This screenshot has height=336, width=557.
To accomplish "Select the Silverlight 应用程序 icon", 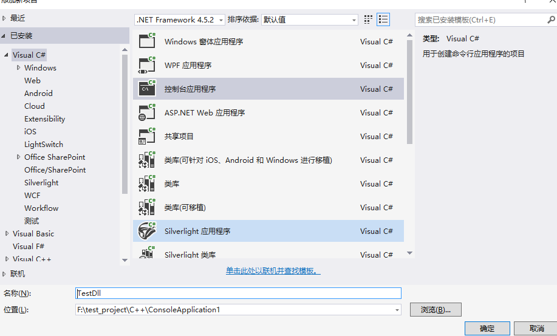I will point(147,231).
